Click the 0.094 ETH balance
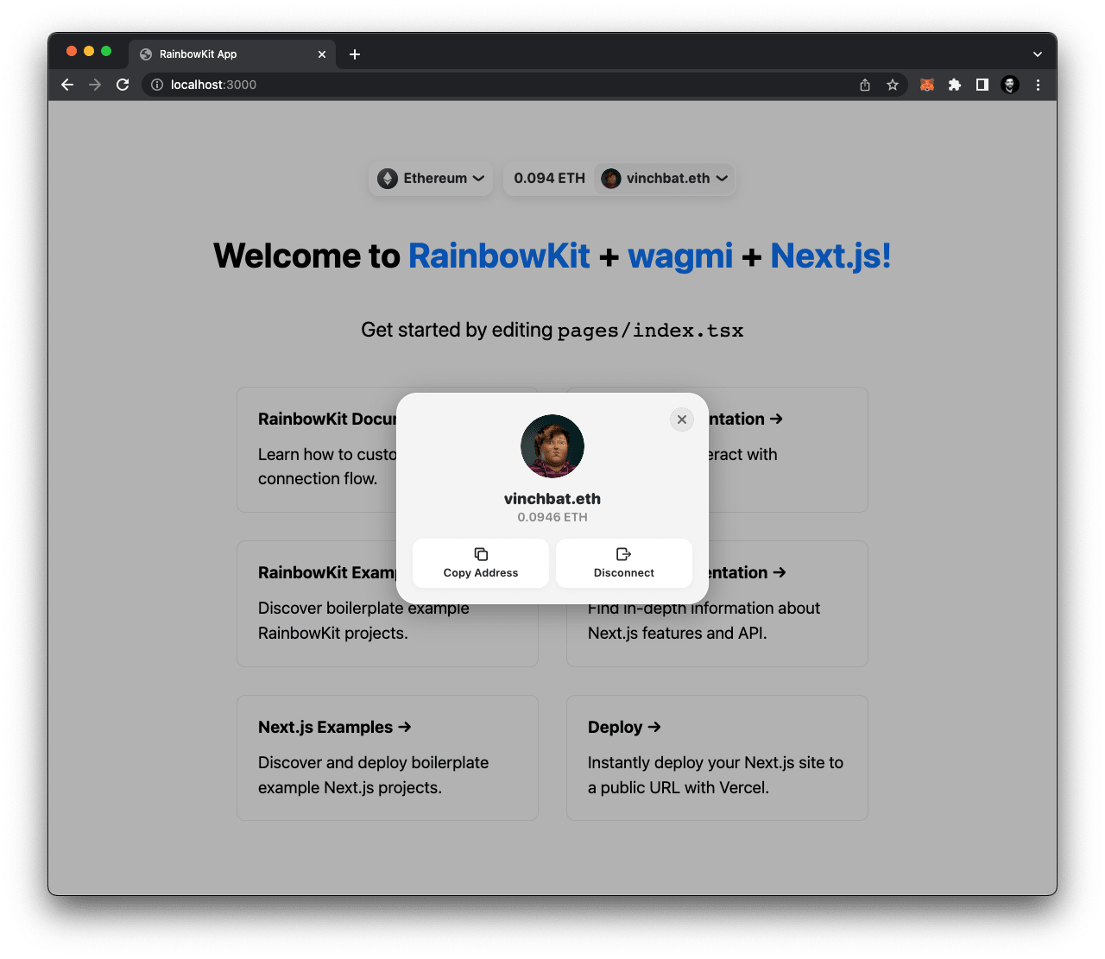The height and width of the screenshot is (959, 1105). 549,179
